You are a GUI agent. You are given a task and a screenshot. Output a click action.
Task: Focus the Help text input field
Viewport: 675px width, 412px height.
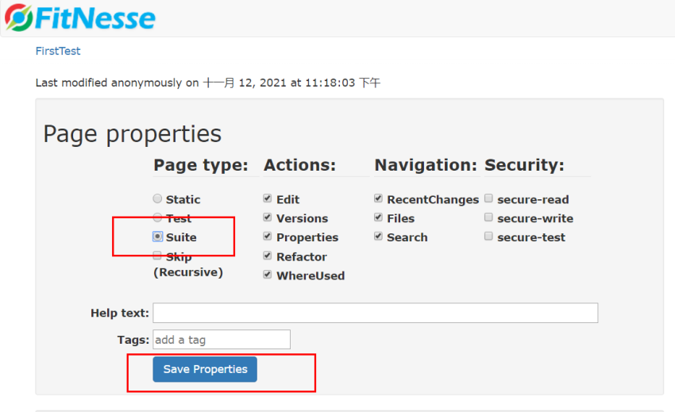pyautogui.click(x=376, y=313)
